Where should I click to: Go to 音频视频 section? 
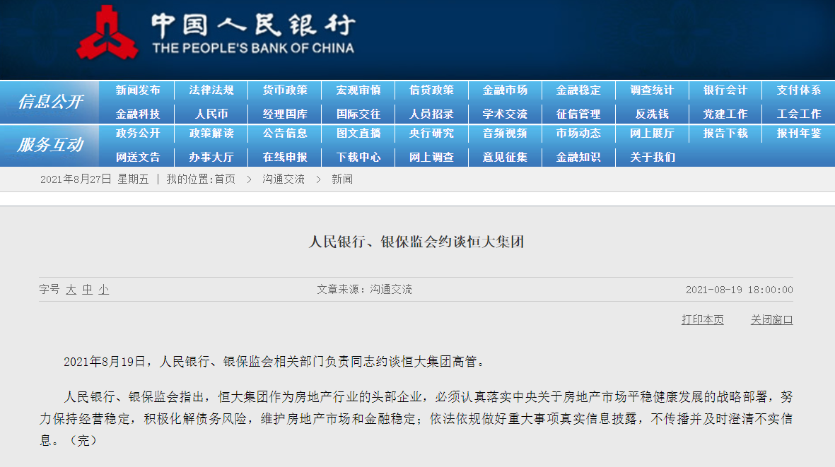tap(505, 133)
